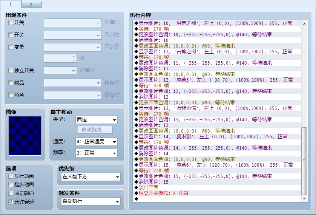Uncheck the 允许穿透 option
316x215 pixels.
pos(11,202)
